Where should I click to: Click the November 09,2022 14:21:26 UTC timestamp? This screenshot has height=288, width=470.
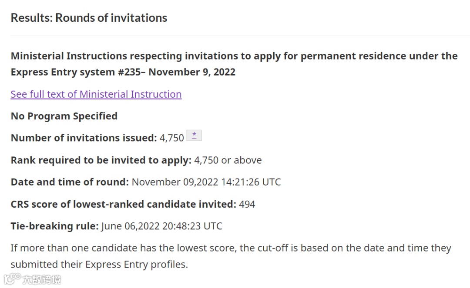click(x=206, y=182)
